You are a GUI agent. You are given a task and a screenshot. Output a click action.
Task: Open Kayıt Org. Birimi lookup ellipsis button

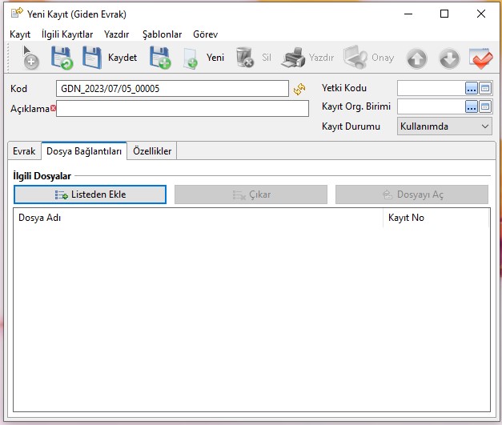(472, 106)
